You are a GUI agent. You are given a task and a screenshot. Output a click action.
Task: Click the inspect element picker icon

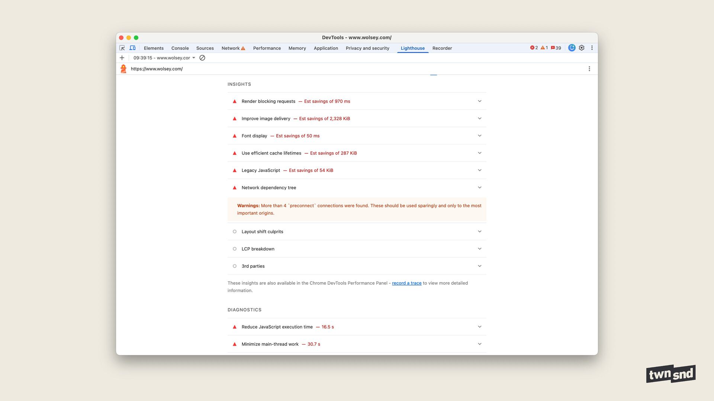coord(122,48)
